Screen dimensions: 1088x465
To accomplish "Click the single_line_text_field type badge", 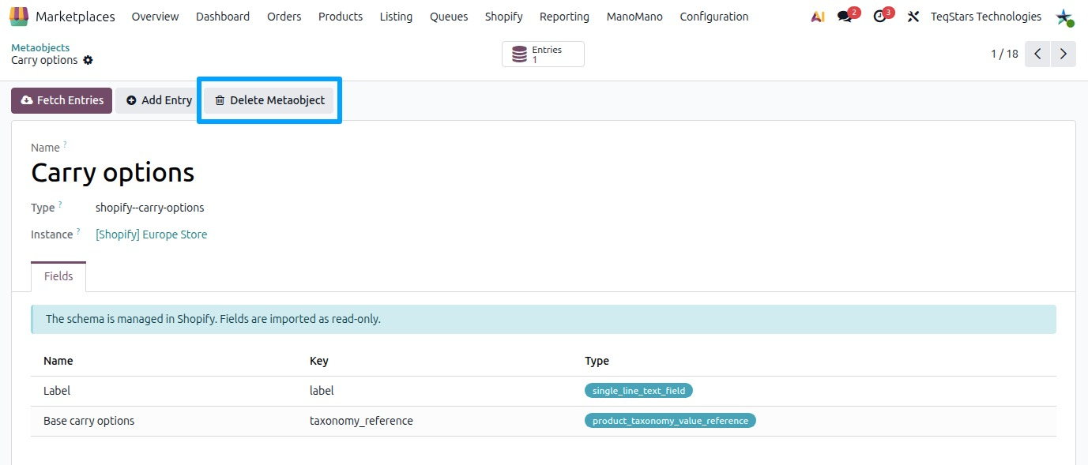I will coord(639,391).
